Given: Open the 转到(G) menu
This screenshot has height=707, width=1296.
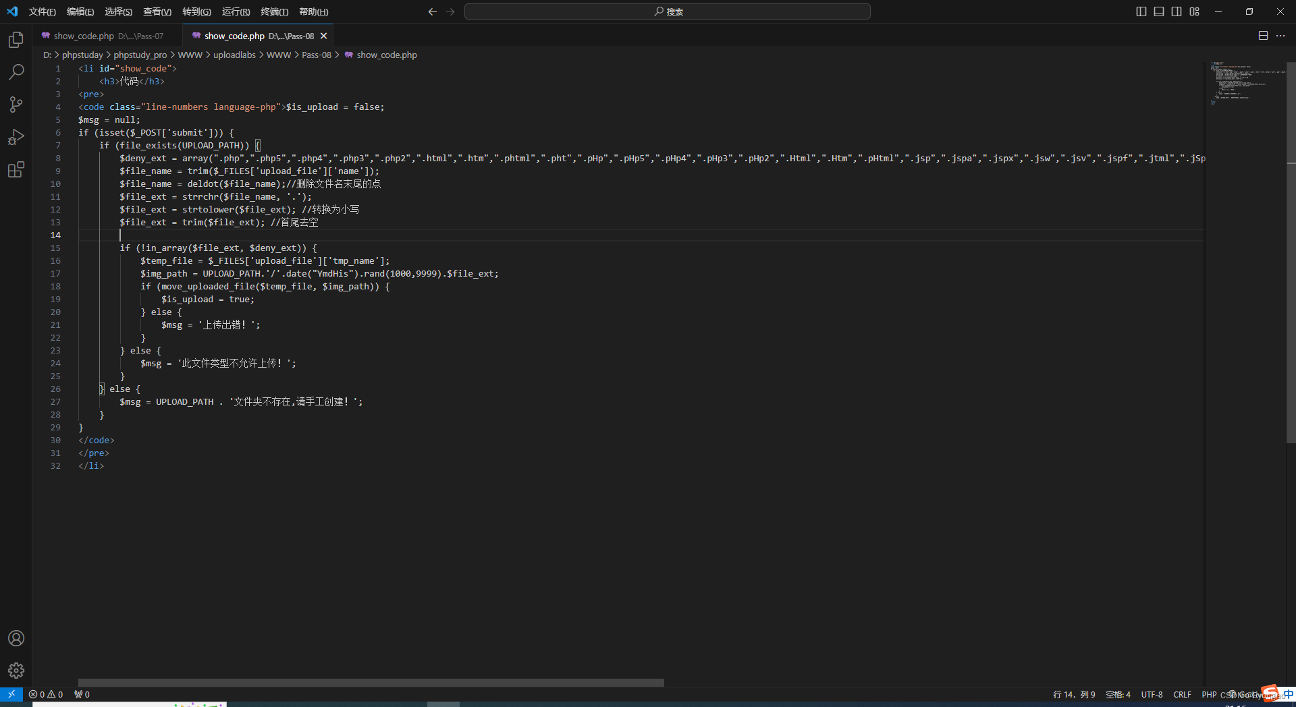Looking at the screenshot, I should [x=196, y=11].
